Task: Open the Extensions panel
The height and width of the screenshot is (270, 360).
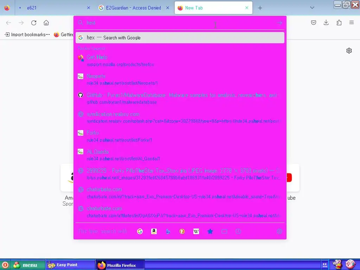Action: [x=339, y=22]
